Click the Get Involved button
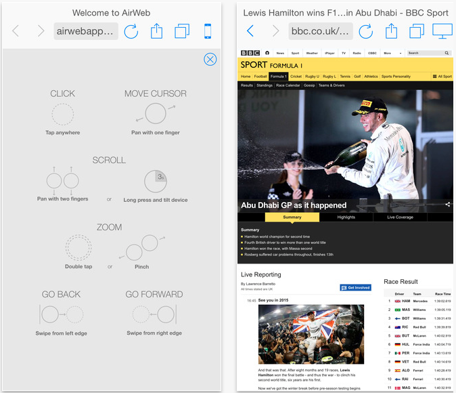Viewport: 456px width, 393px height. tap(355, 287)
